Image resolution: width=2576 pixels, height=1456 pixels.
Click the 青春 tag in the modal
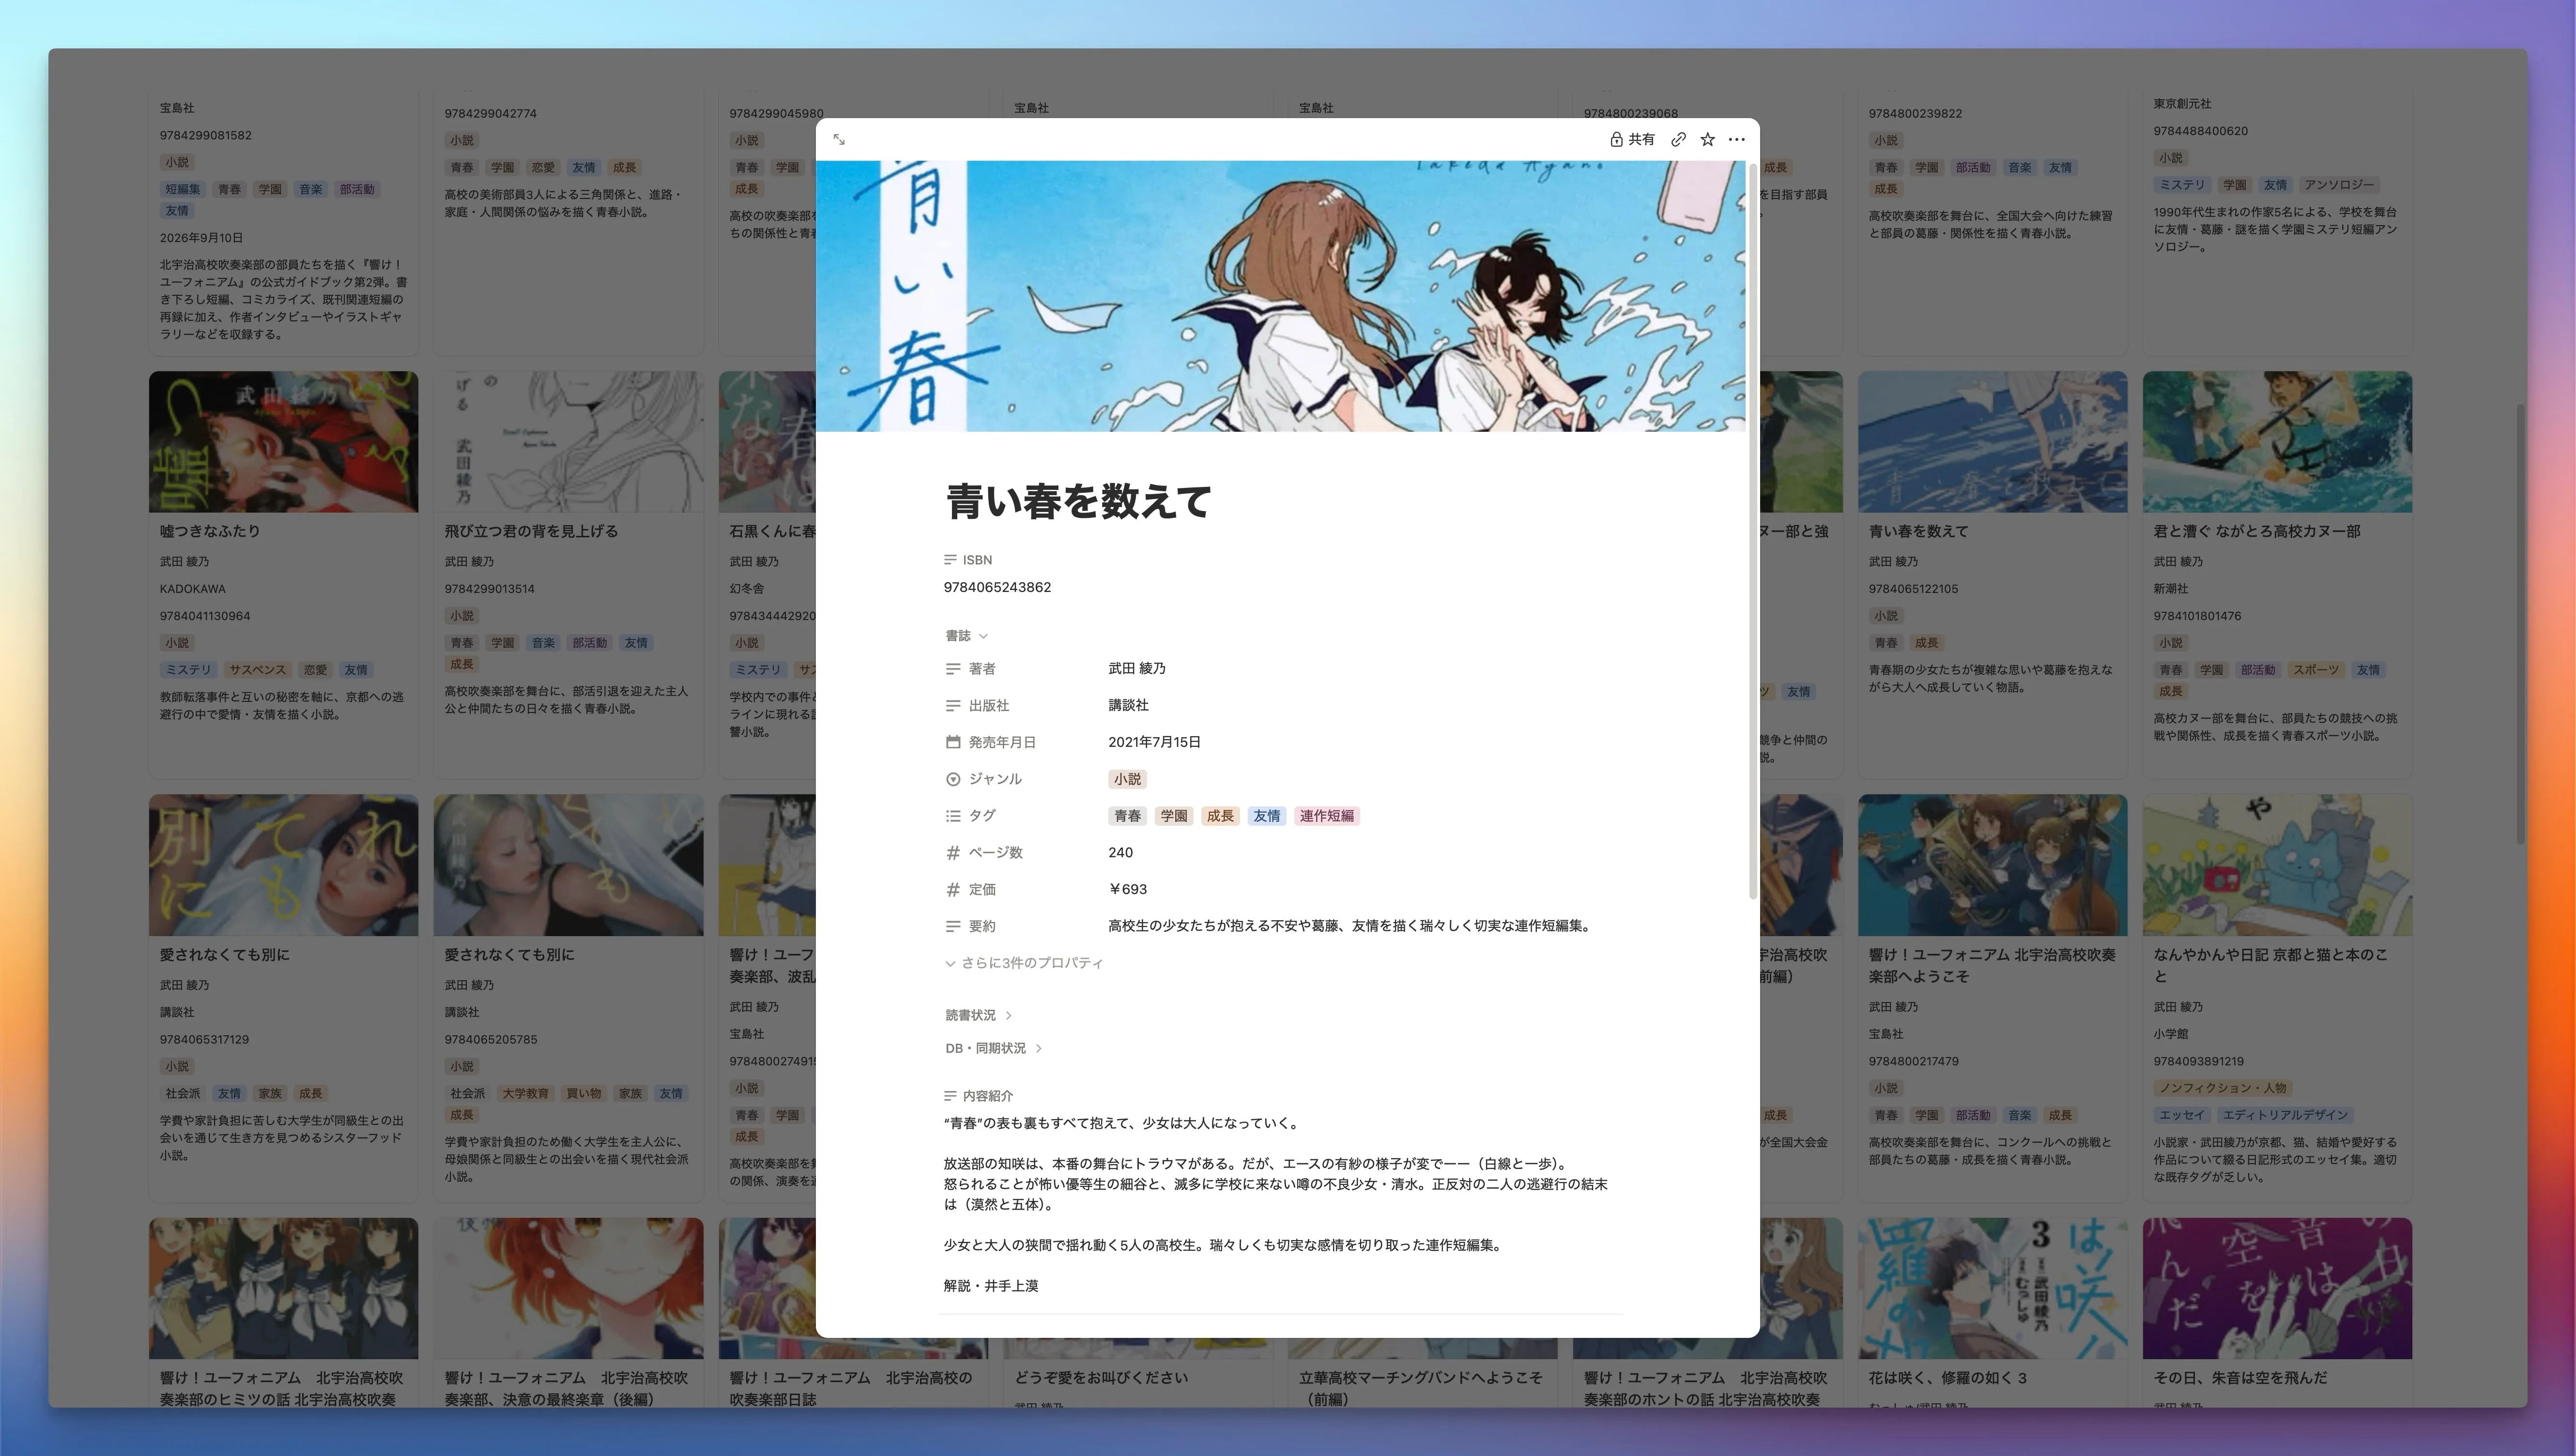1127,816
